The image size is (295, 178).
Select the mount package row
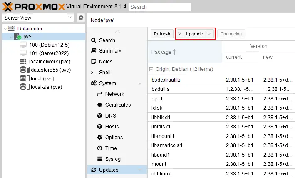pyautogui.click(x=221, y=164)
